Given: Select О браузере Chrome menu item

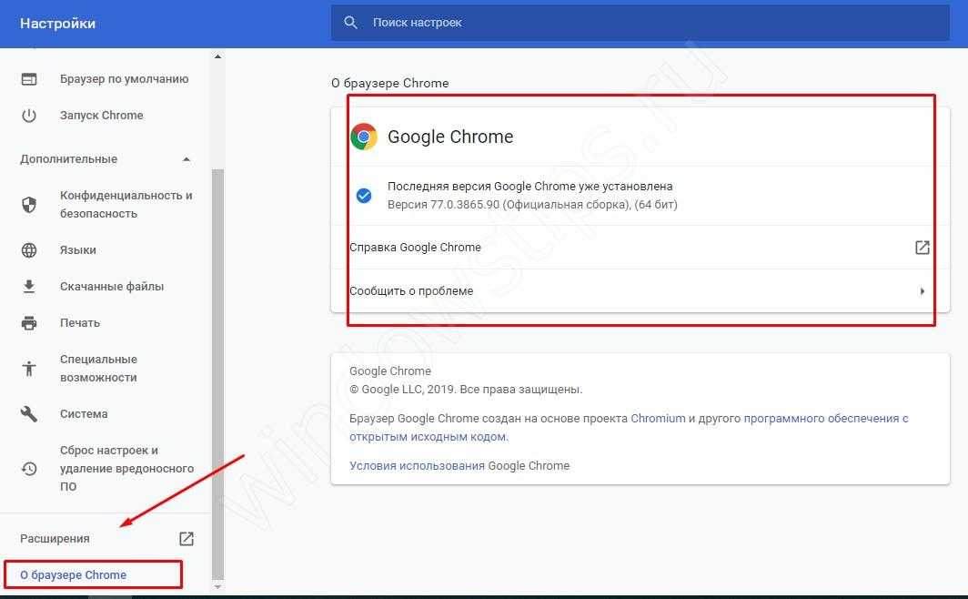Looking at the screenshot, I should click(x=74, y=575).
